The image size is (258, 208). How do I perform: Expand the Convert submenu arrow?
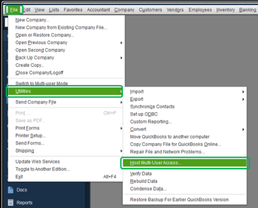pos(243,129)
